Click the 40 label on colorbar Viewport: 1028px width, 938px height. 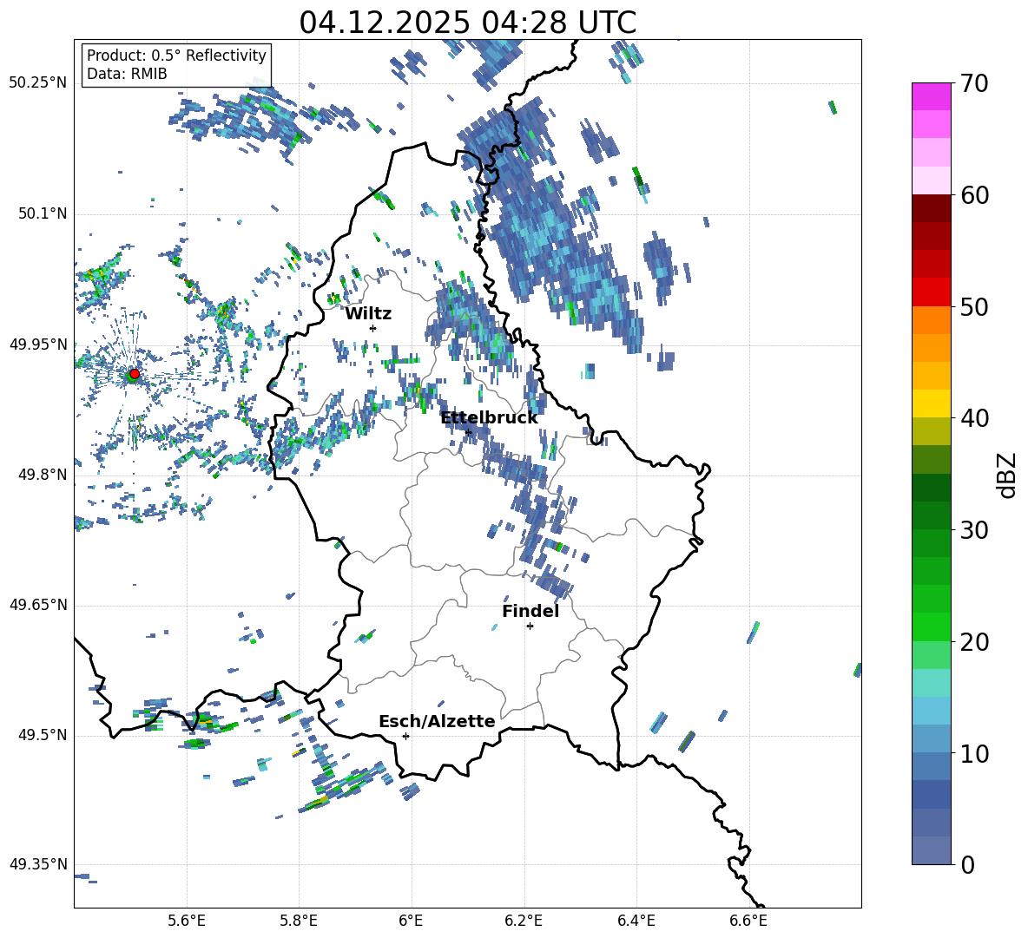point(974,418)
